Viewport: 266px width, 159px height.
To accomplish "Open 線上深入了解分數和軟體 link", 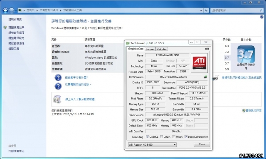I will [x=80, y=99].
